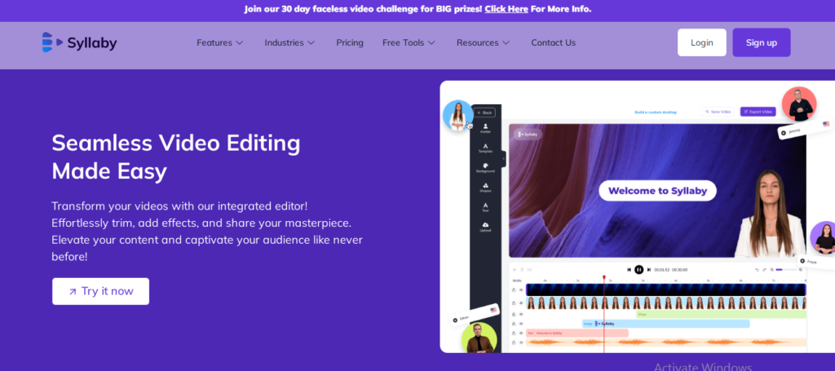Hide the green Shape track via eye
835x371 pixels.
[x=521, y=314]
